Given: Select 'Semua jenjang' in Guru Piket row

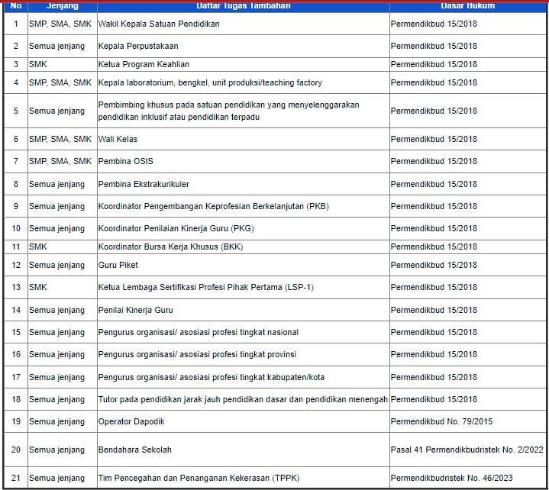Looking at the screenshot, I should 63,265.
